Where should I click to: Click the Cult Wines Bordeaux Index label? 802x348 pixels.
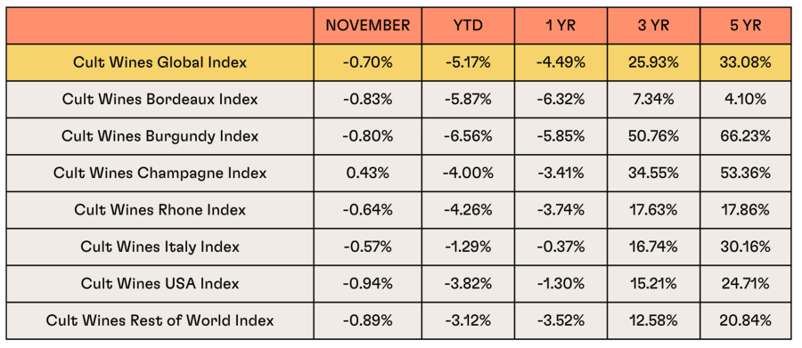(160, 99)
